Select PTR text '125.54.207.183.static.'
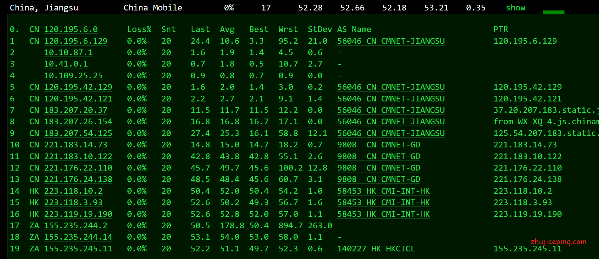Image resolution: width=599 pixels, height=259 pixels. point(546,133)
